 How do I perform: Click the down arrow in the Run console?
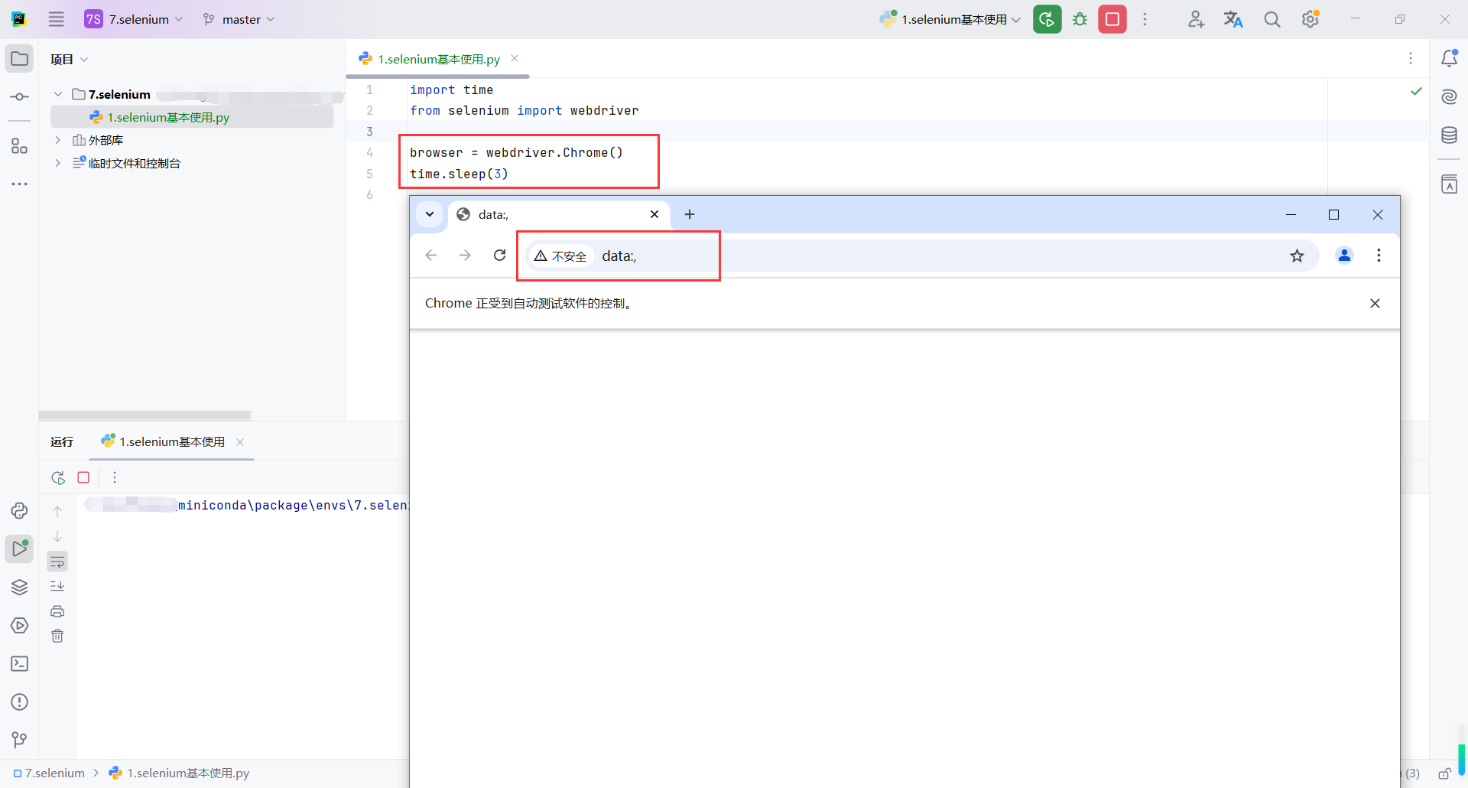click(57, 536)
